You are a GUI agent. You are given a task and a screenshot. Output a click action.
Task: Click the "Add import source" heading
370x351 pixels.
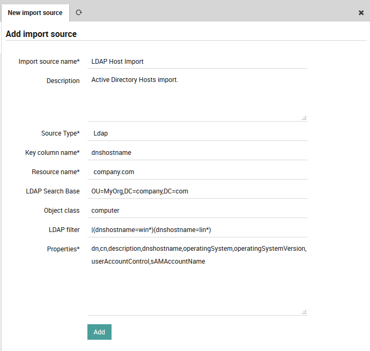click(41, 34)
